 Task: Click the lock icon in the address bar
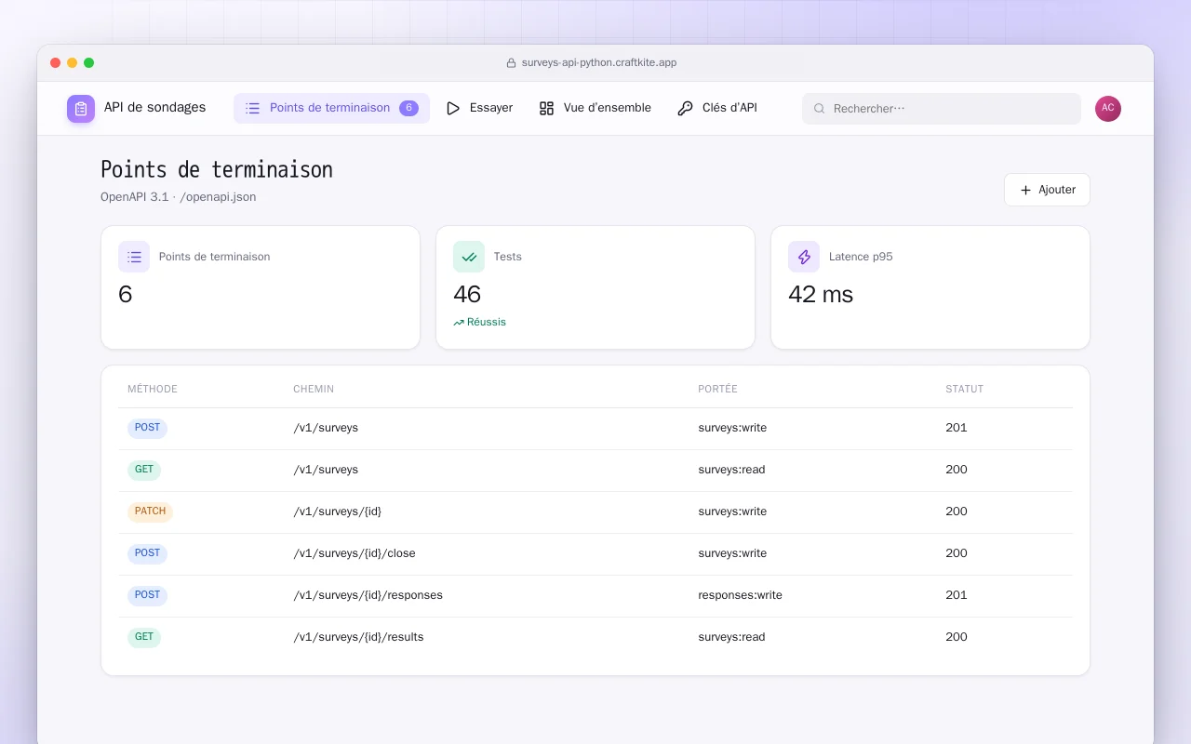511,63
